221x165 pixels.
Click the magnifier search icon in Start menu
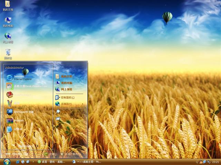click(58, 111)
